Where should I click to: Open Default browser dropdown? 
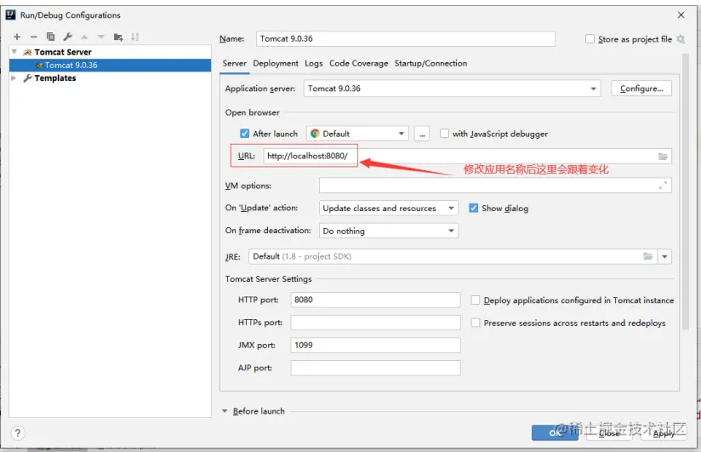[x=357, y=134]
